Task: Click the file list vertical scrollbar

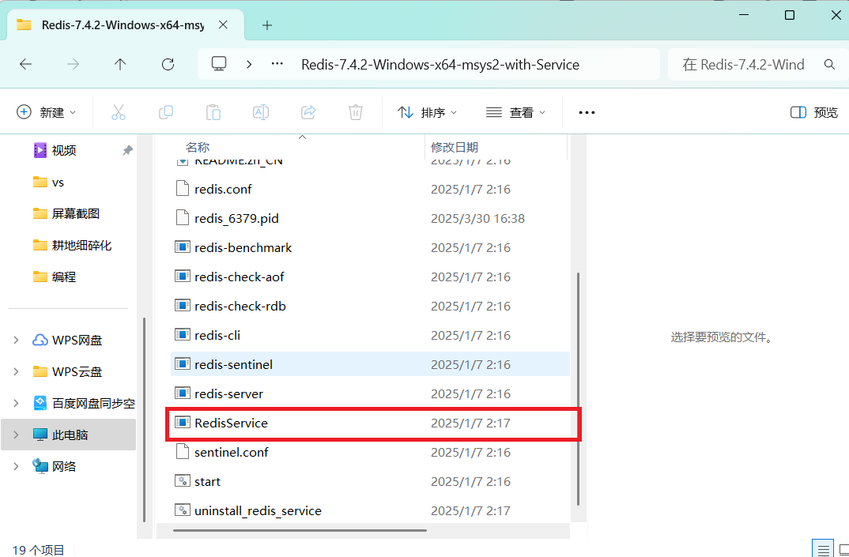Action: point(579,390)
